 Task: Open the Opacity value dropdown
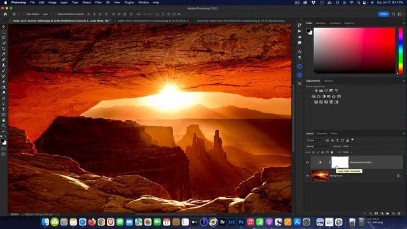352,146
